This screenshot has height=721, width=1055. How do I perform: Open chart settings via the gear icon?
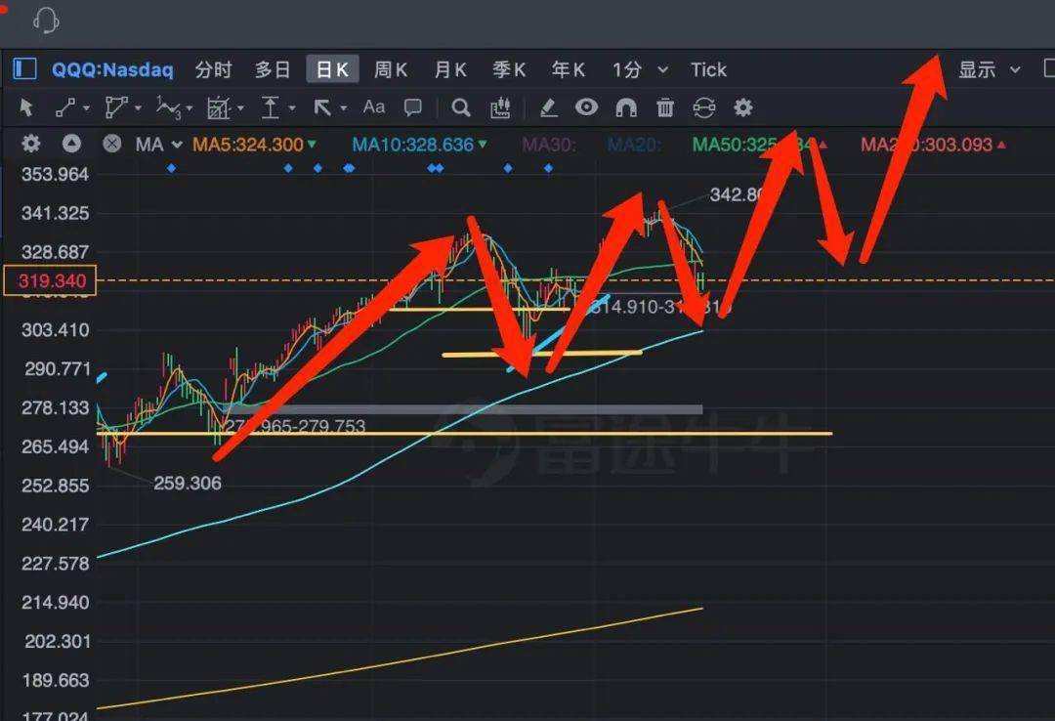742,107
